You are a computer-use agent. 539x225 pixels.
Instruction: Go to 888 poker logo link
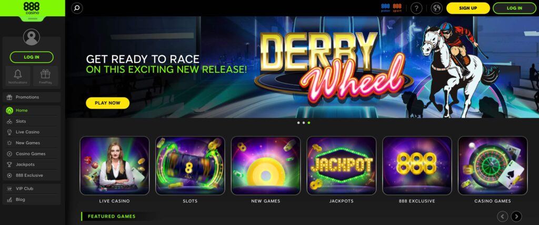pos(385,8)
